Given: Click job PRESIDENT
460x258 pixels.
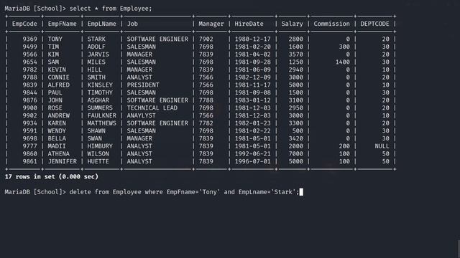Looking at the screenshot, I should pos(143,85).
